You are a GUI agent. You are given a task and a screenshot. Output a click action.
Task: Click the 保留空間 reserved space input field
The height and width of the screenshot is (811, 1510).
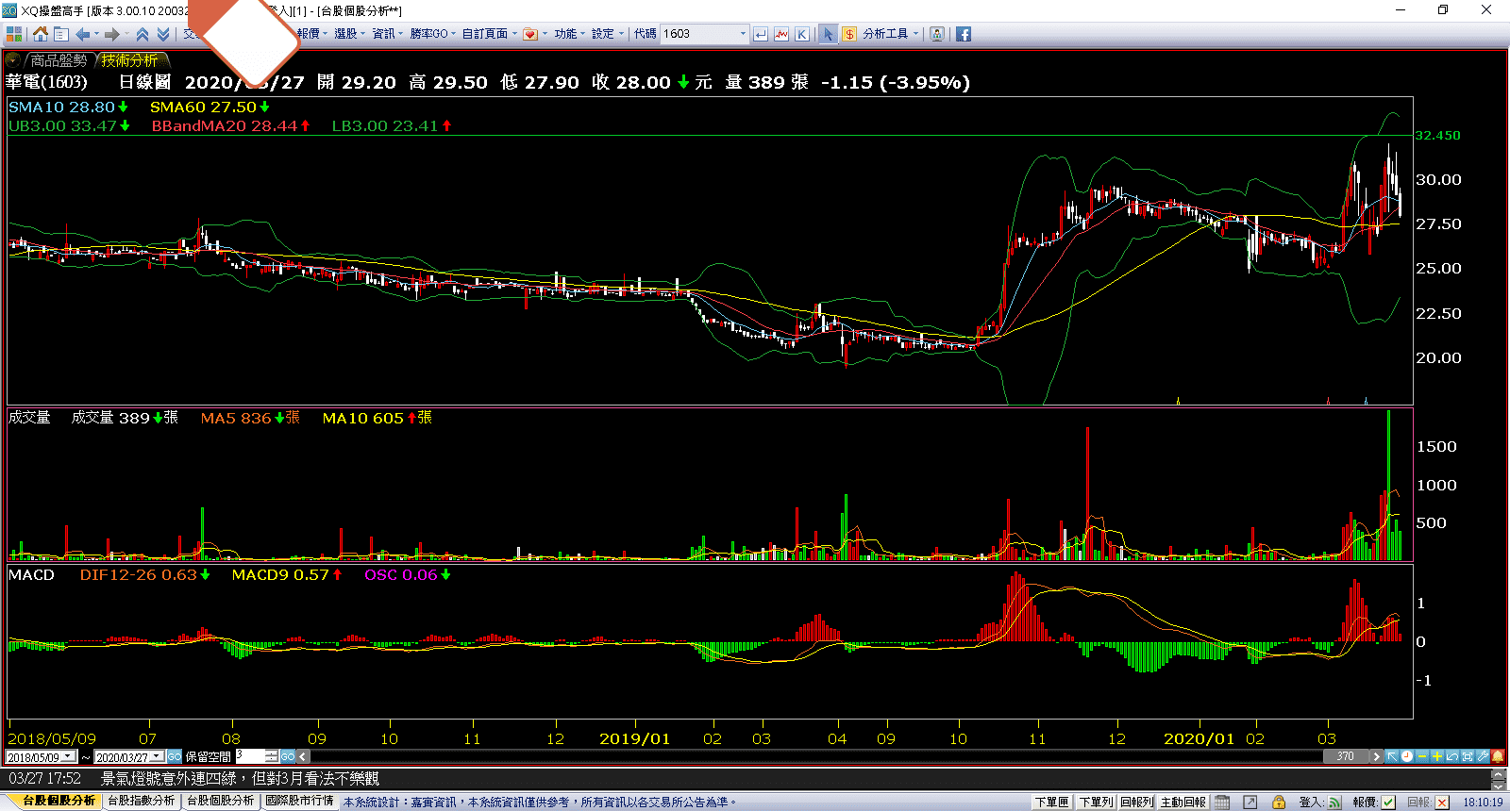coord(250,756)
